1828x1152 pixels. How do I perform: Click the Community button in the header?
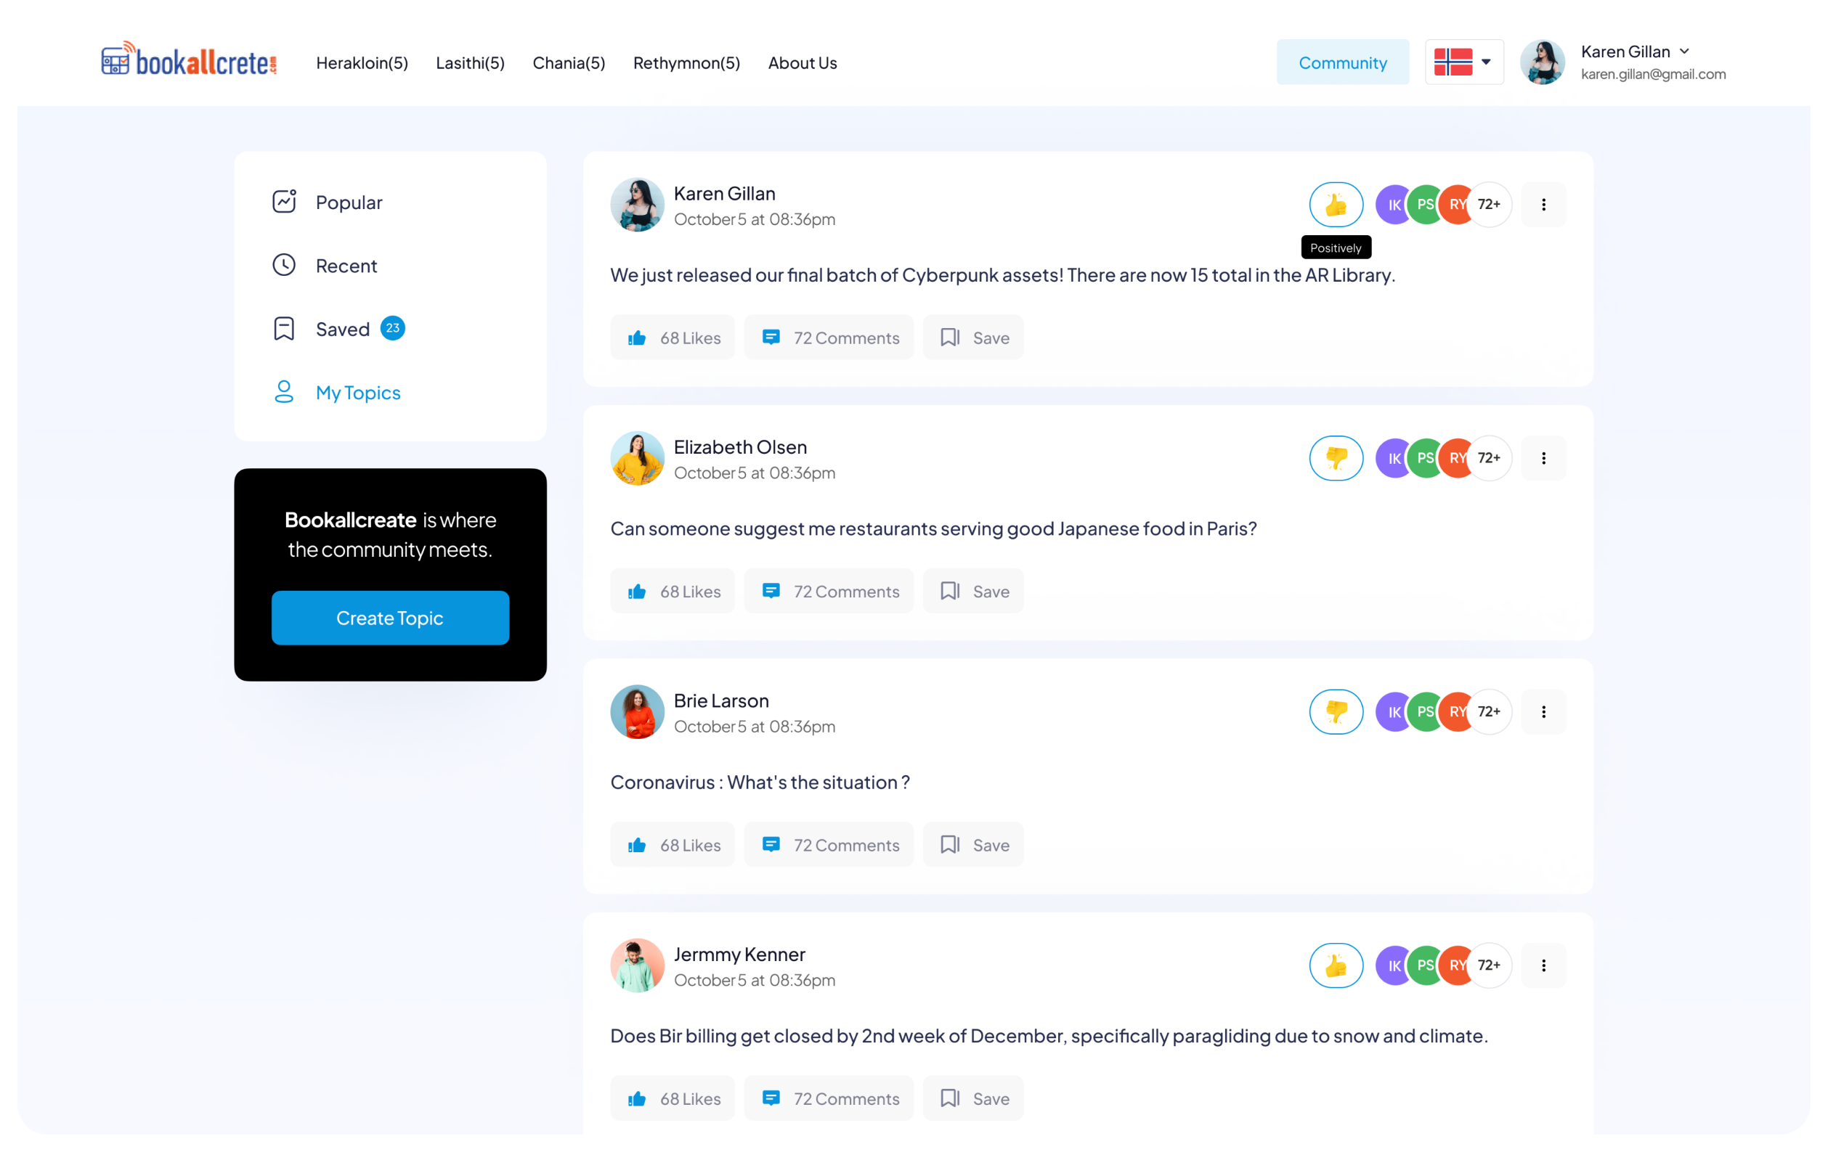tap(1342, 62)
